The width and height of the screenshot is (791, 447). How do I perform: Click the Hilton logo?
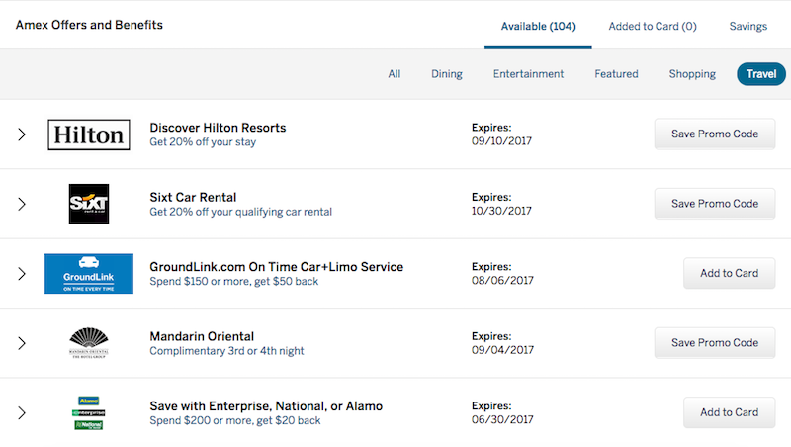pos(89,134)
